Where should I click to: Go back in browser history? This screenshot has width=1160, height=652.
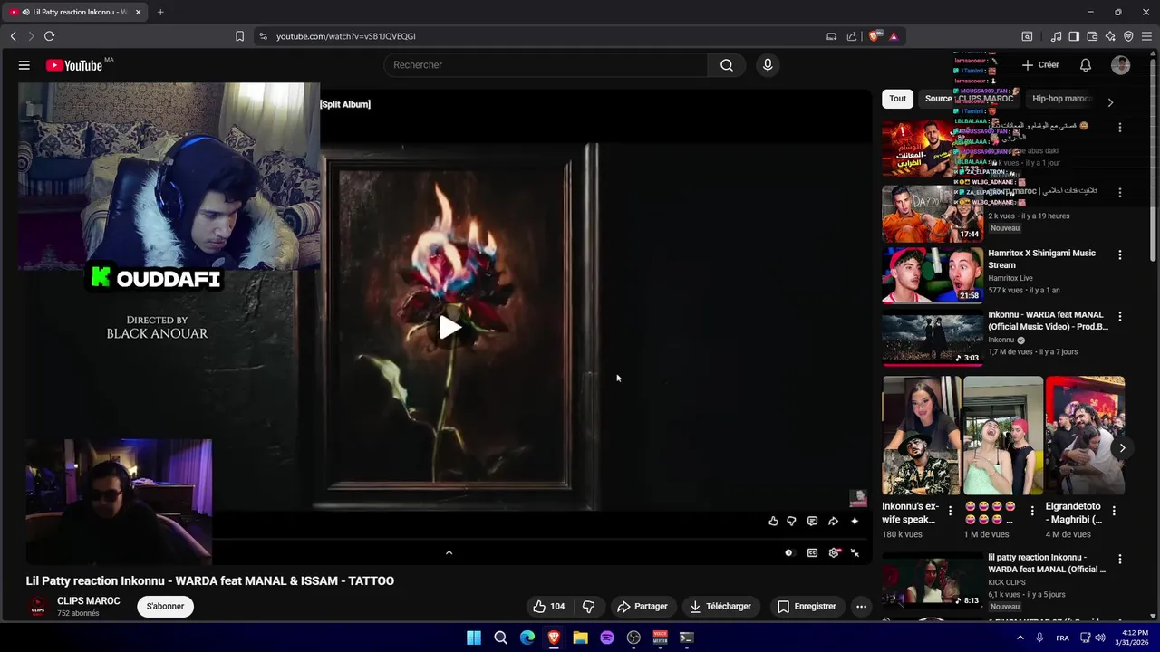[13, 36]
